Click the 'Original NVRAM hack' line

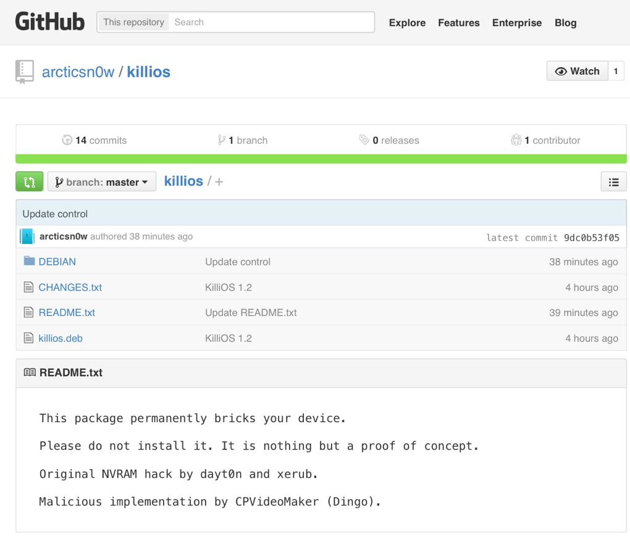[x=178, y=474]
